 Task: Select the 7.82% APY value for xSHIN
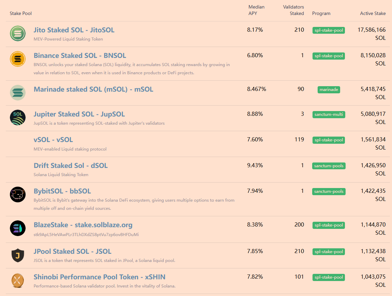pos(255,277)
